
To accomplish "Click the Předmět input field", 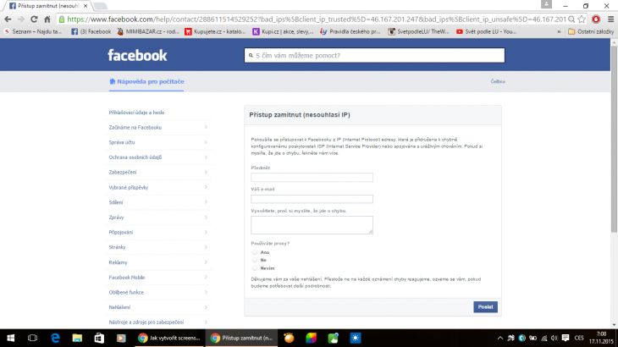I will 312,177.
